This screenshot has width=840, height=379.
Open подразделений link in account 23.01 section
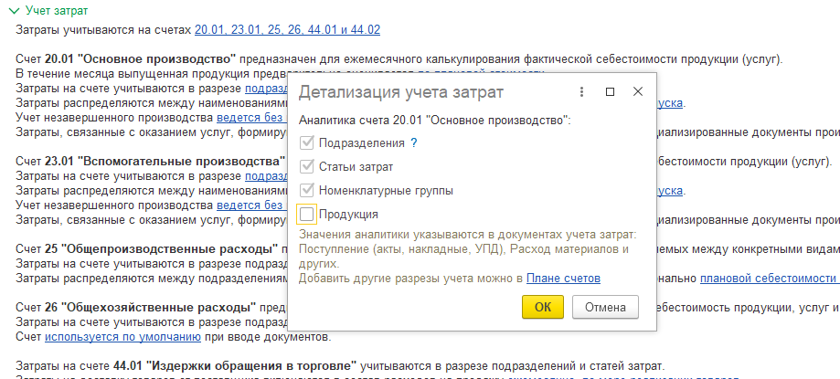(x=266, y=176)
